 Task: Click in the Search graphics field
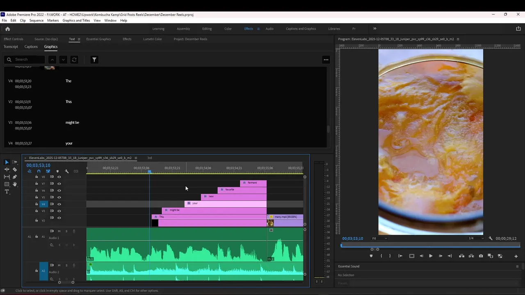[25, 59]
